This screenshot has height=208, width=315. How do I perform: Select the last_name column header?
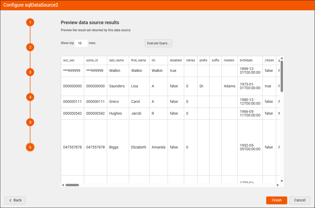point(118,60)
